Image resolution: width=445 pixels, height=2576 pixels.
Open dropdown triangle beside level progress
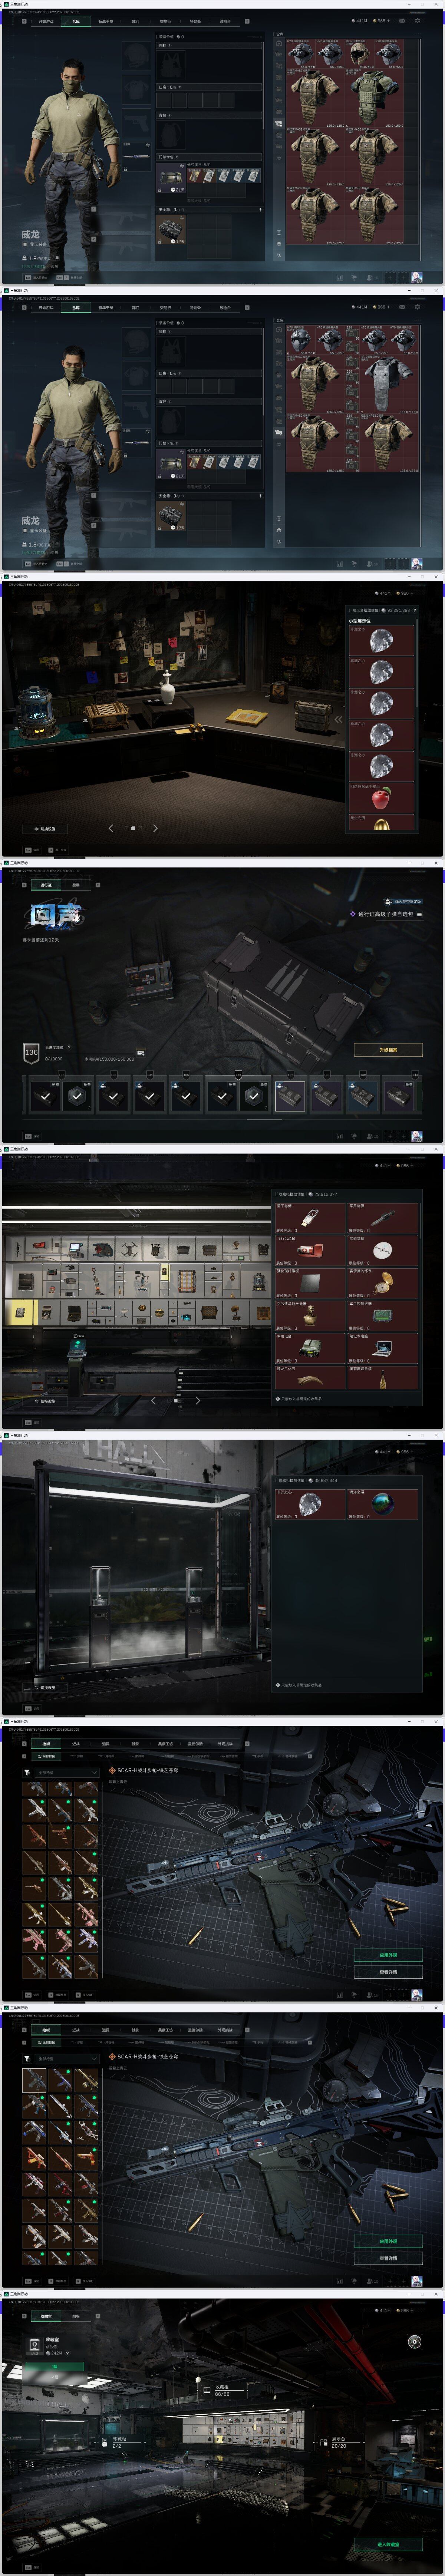pos(69,1047)
